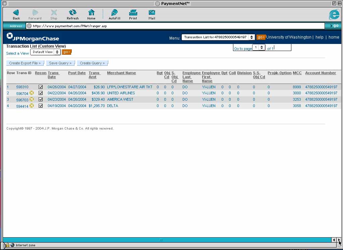The height and width of the screenshot is (250, 343).
Task: Open Mail from the browser toolbar
Action: click(152, 13)
